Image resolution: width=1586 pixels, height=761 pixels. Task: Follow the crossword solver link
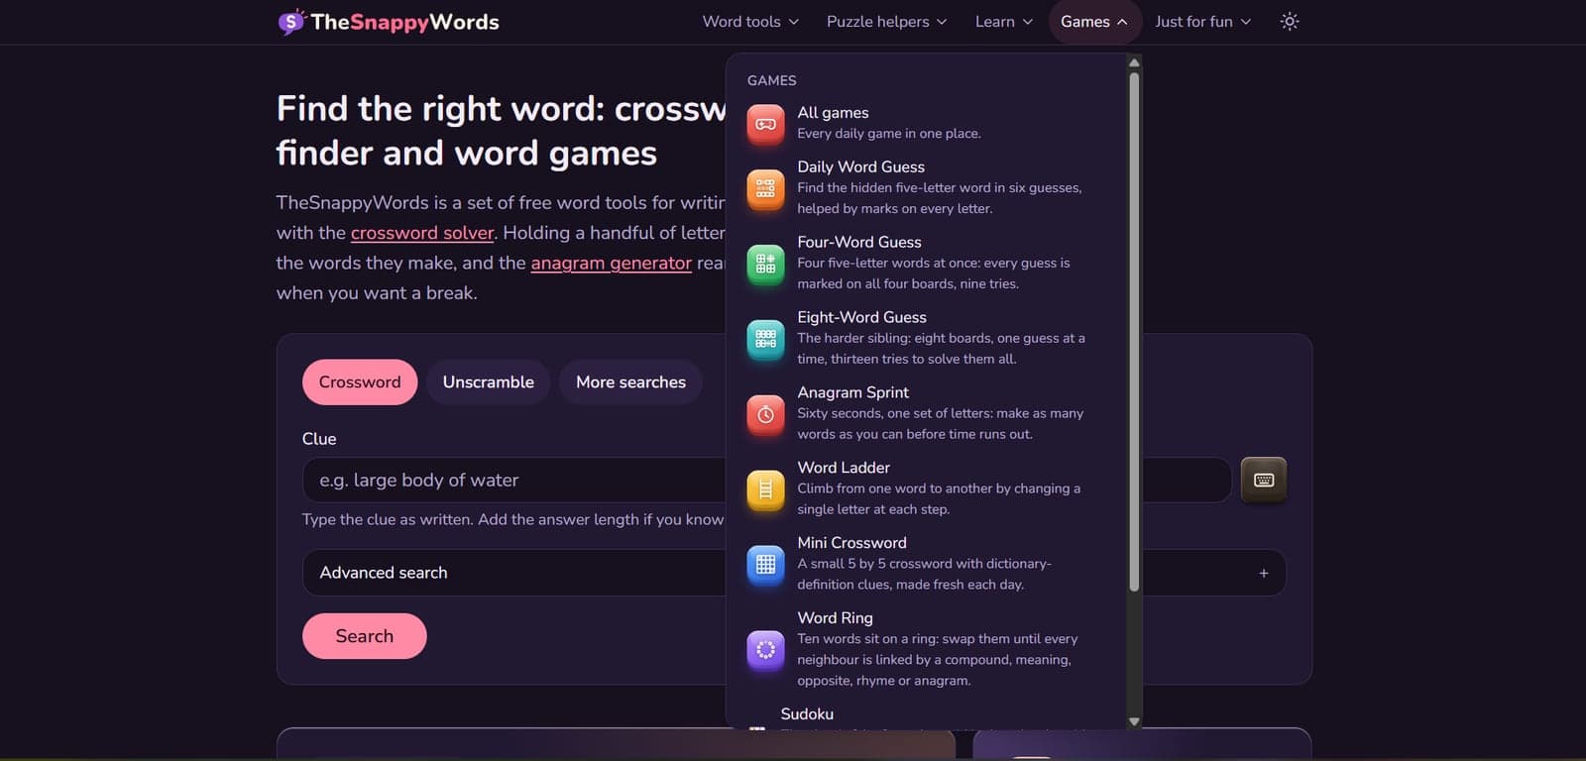pos(422,233)
